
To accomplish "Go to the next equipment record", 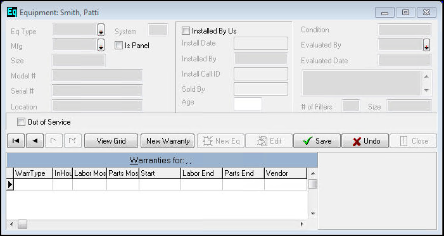I will pos(54,141).
